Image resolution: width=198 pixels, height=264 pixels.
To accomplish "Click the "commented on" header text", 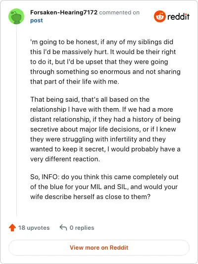I will point(119,12).
